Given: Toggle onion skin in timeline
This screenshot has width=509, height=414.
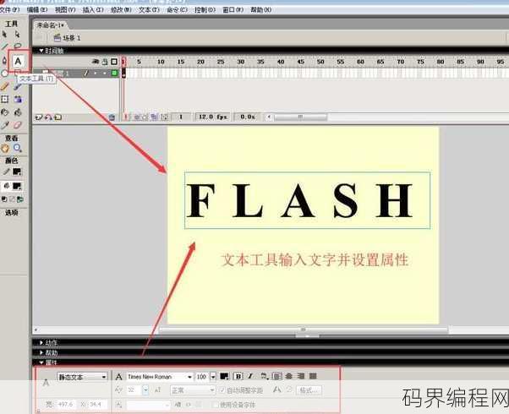Looking at the screenshot, I should click(x=137, y=117).
